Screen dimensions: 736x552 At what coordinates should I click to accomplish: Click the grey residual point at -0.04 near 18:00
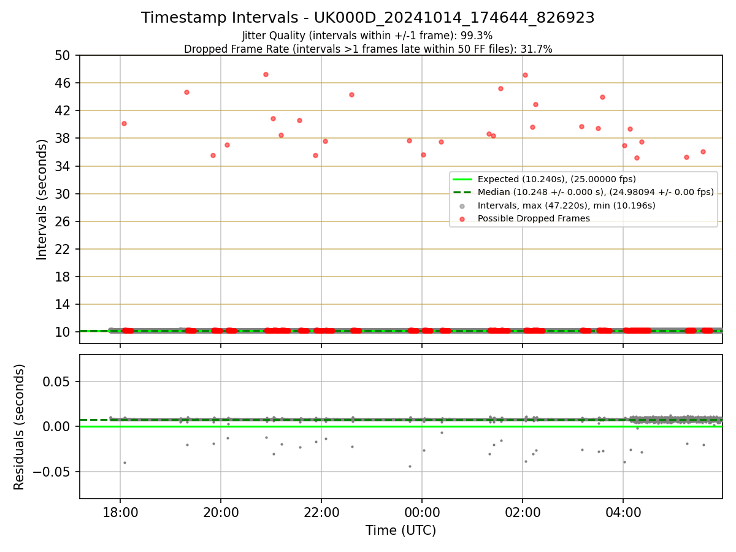pos(125,462)
